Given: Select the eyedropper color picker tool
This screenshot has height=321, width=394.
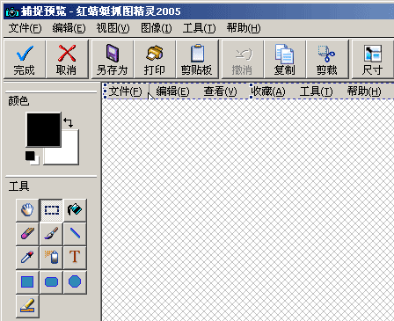Looking at the screenshot, I should pos(27,258).
